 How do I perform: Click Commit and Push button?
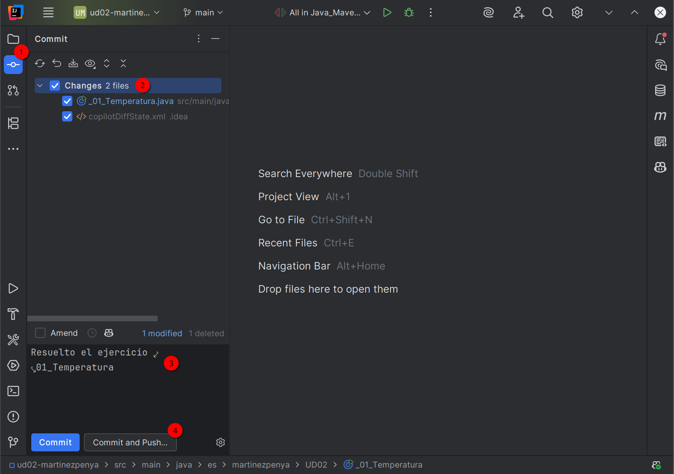[130, 442]
